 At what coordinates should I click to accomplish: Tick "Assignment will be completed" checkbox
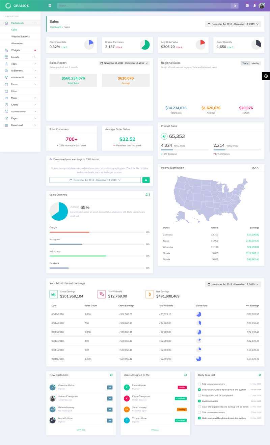pyautogui.click(x=199, y=395)
